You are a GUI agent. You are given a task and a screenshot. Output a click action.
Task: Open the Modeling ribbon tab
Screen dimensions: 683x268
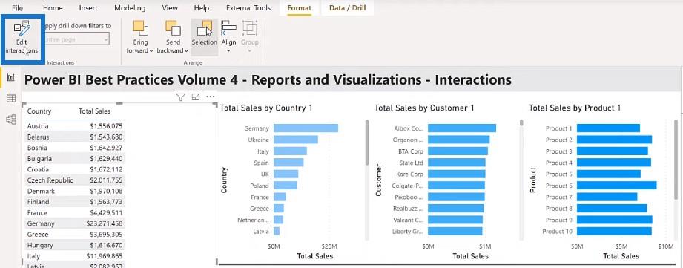130,8
